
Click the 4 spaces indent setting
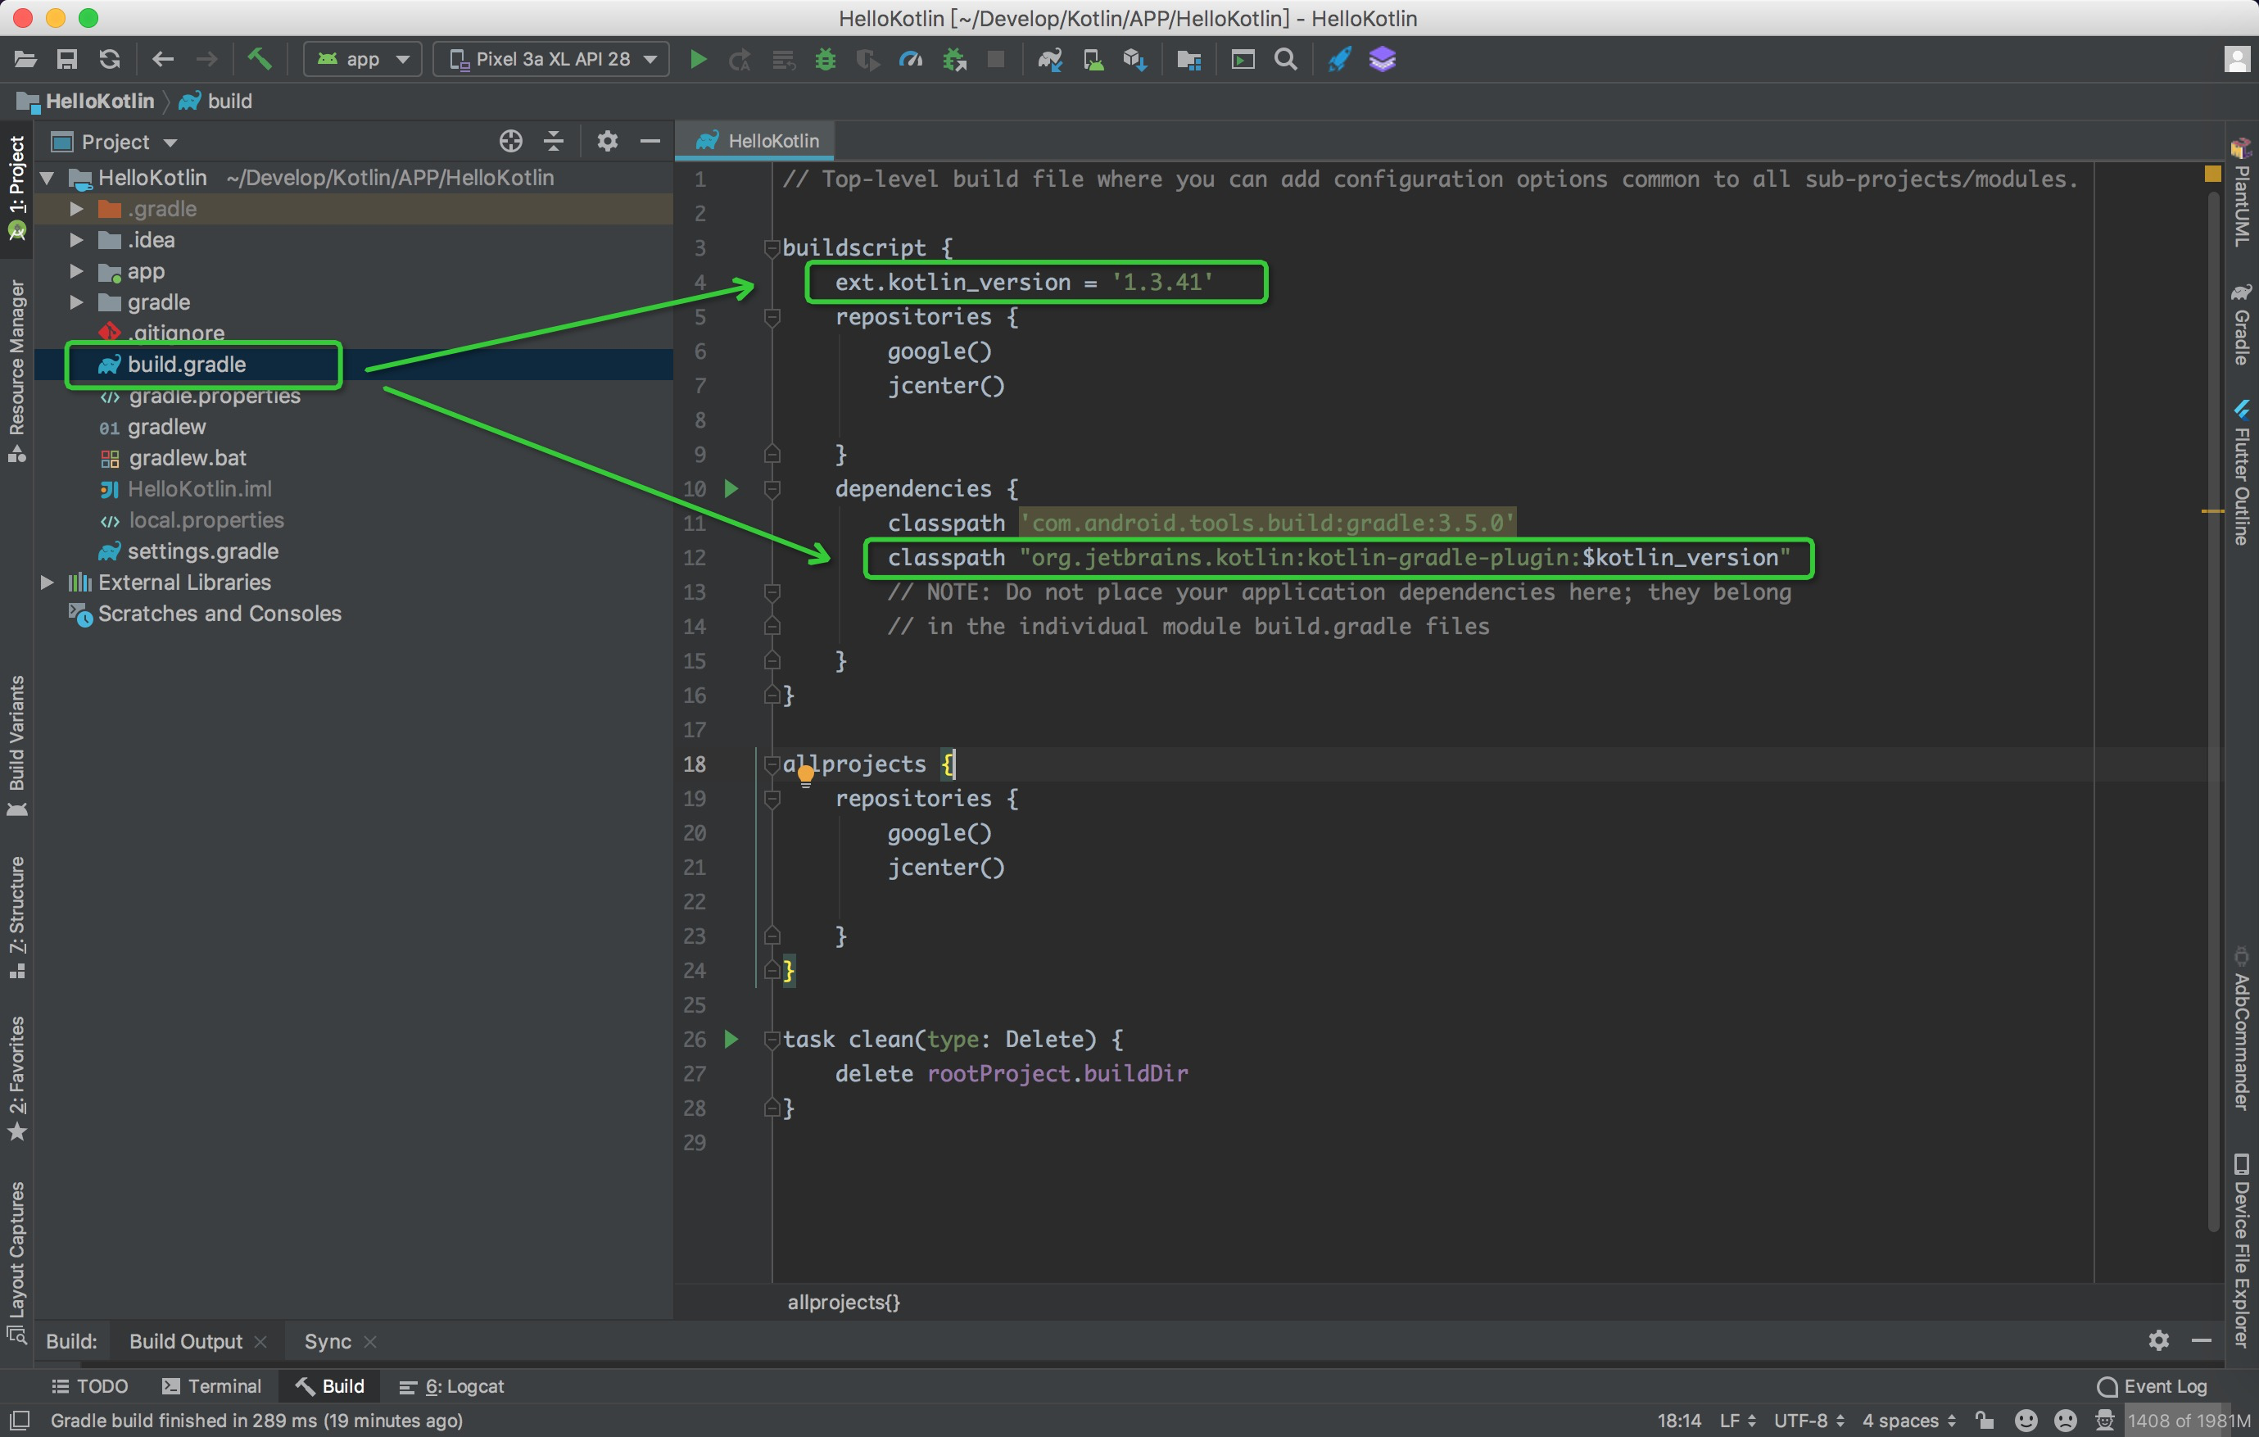(x=1908, y=1421)
